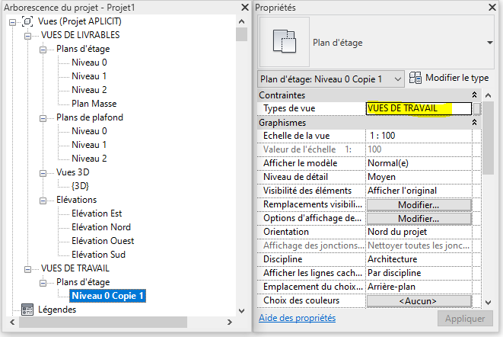Click the Vues (Projet APLICIT) root icon

(x=27, y=21)
